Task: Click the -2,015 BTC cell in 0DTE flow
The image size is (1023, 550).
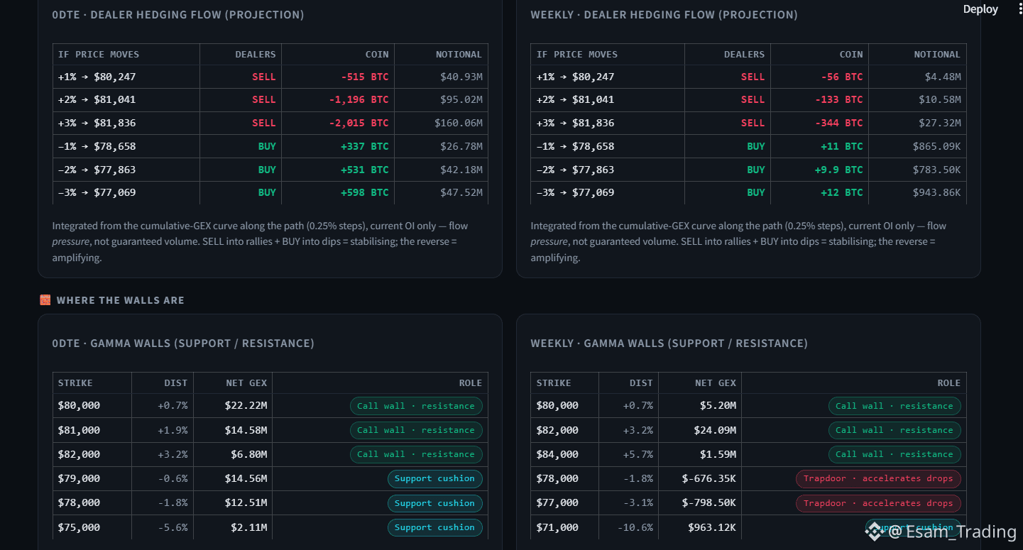Action: tap(359, 123)
